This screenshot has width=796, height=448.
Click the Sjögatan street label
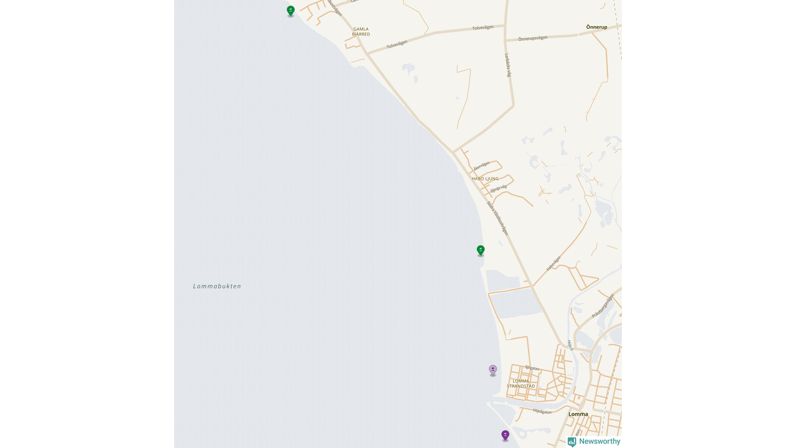coord(532,368)
